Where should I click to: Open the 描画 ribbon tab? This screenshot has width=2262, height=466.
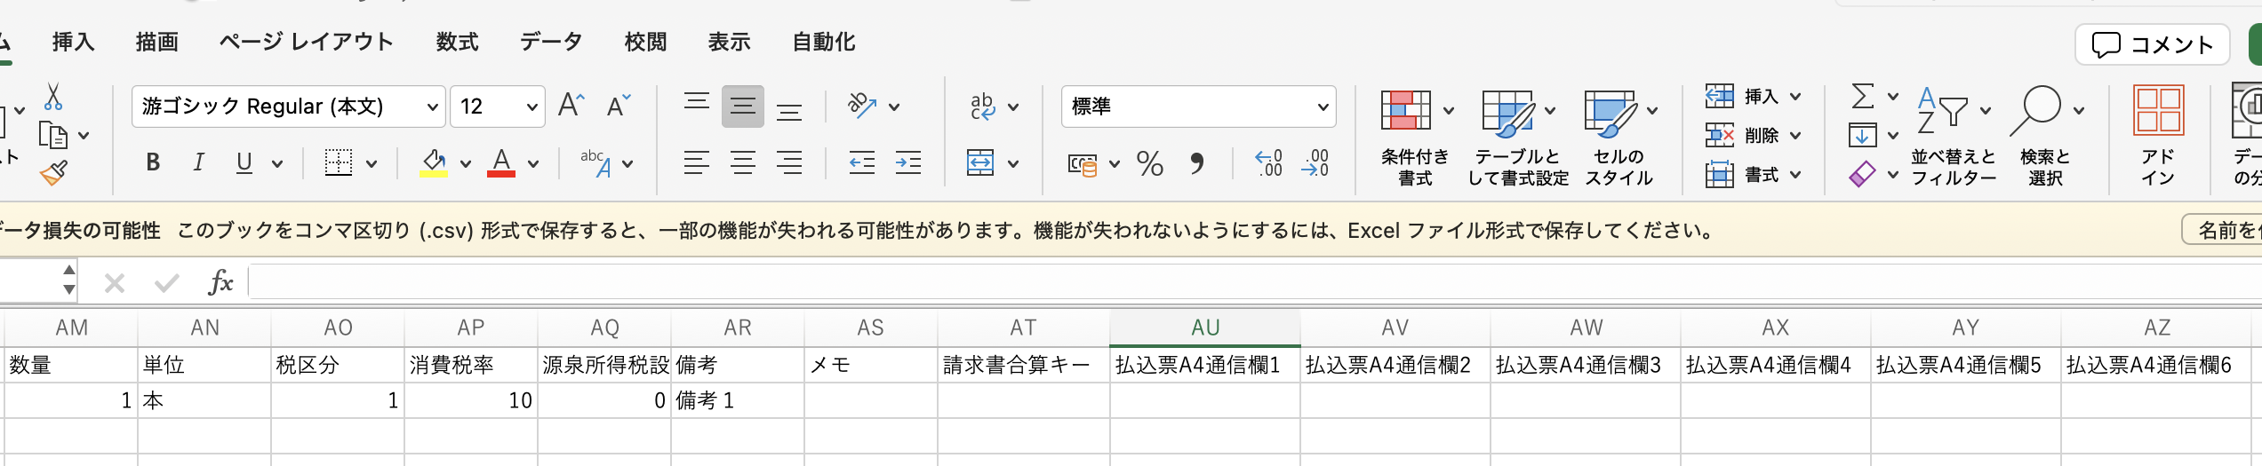[x=157, y=42]
